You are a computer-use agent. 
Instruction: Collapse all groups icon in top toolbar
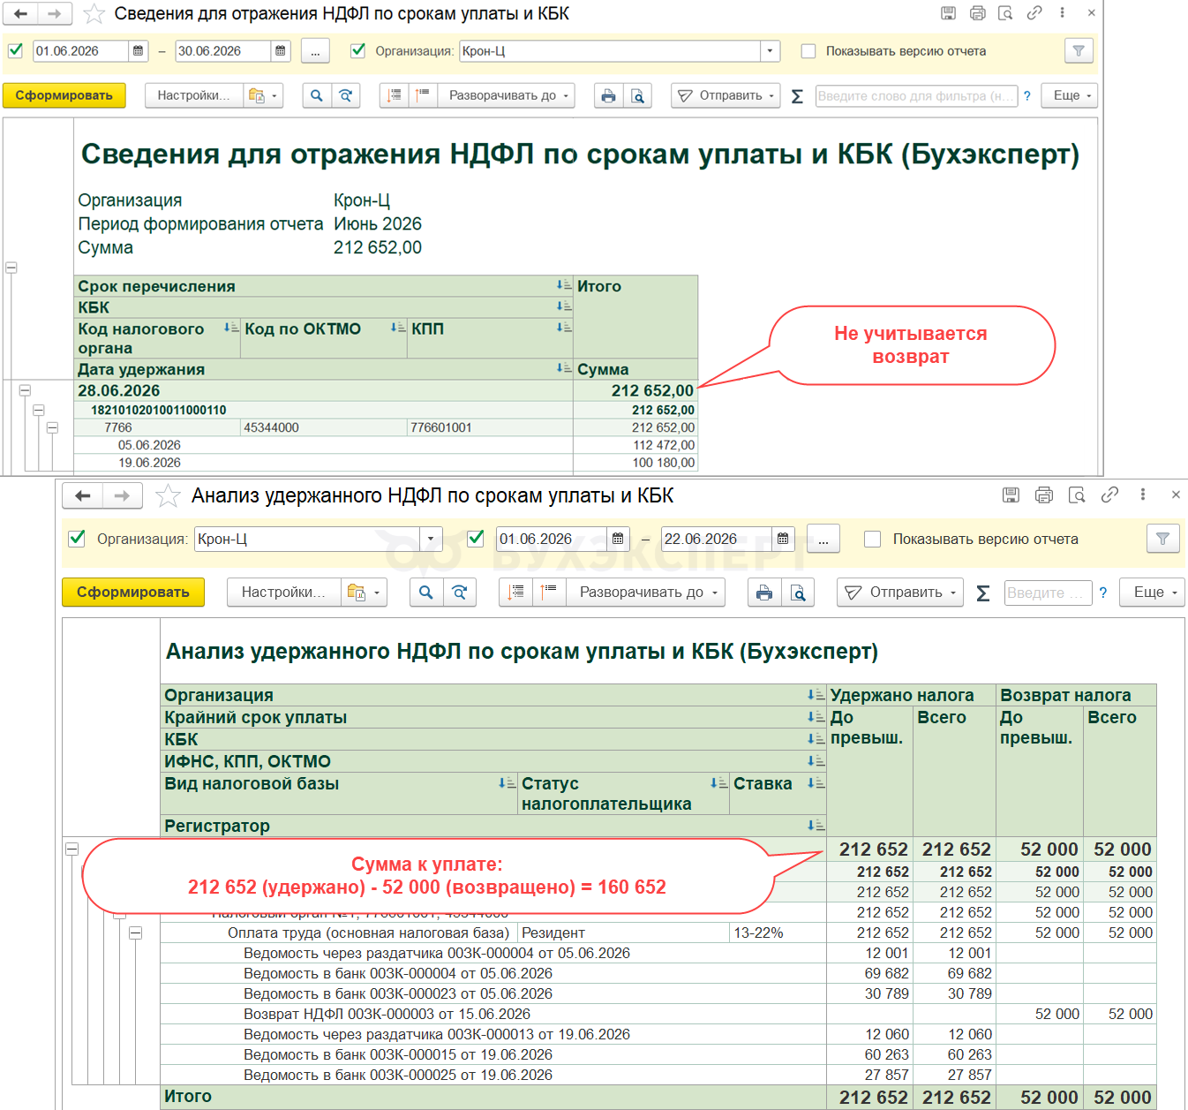[395, 95]
